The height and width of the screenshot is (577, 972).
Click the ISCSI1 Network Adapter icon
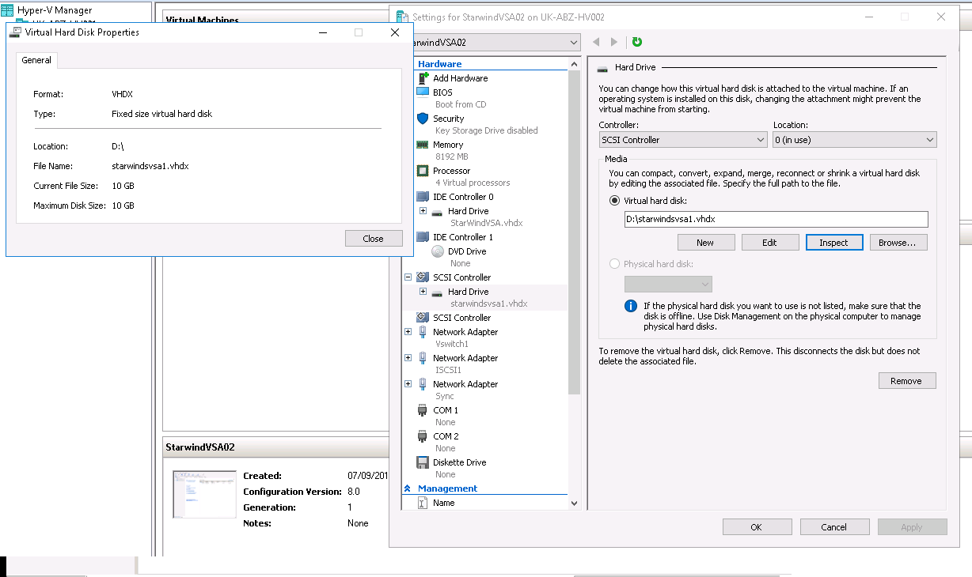pyautogui.click(x=423, y=358)
